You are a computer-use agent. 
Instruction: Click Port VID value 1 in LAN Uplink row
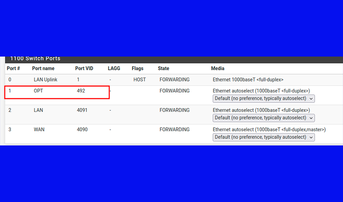[x=78, y=80]
